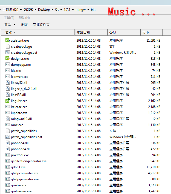171x194 pixels.
Task: Click the qmake.exe application icon
Action: [8, 185]
